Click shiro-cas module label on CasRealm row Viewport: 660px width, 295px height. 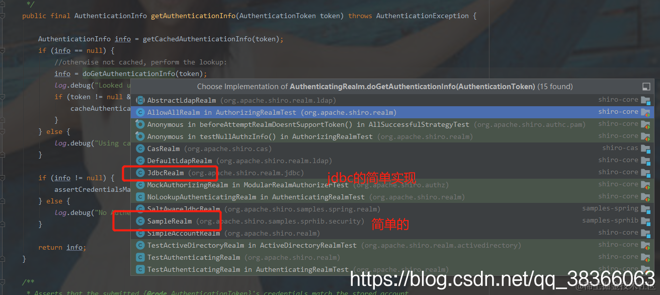coord(620,148)
